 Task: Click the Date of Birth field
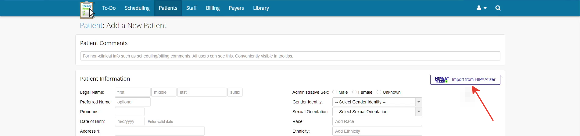pos(129,121)
